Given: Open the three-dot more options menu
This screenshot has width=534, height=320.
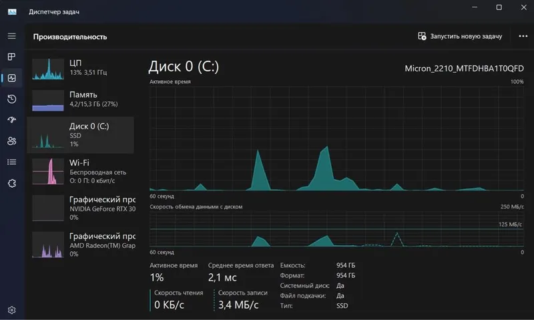Looking at the screenshot, I should (x=523, y=36).
